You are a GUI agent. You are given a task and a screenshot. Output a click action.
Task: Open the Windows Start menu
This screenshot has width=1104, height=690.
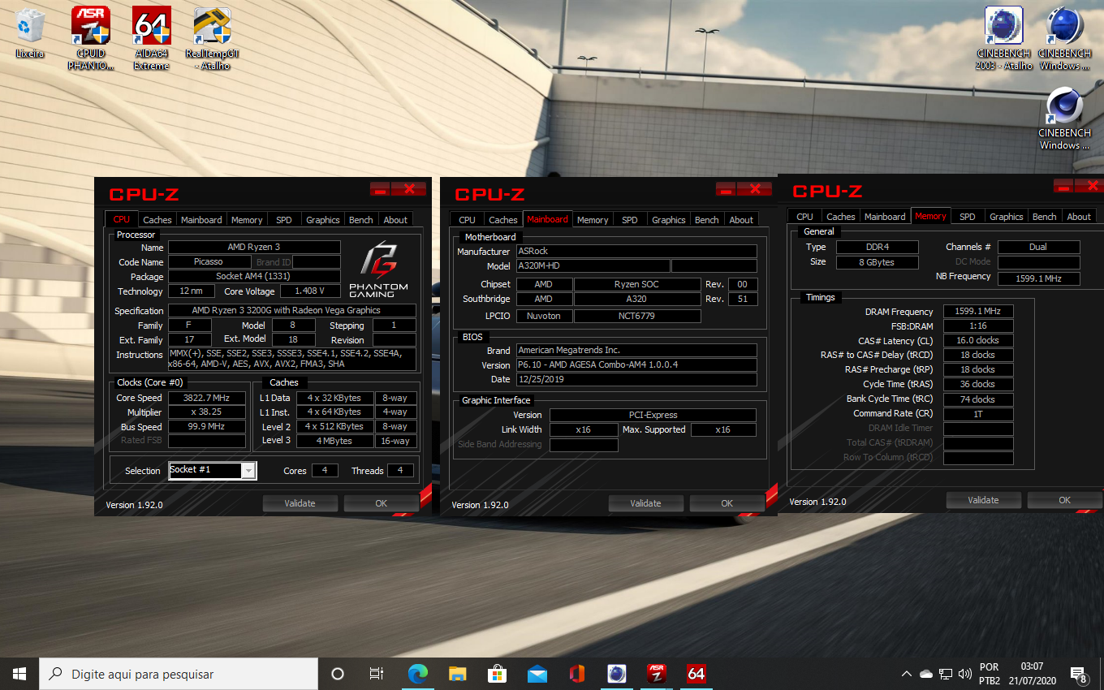click(19, 674)
